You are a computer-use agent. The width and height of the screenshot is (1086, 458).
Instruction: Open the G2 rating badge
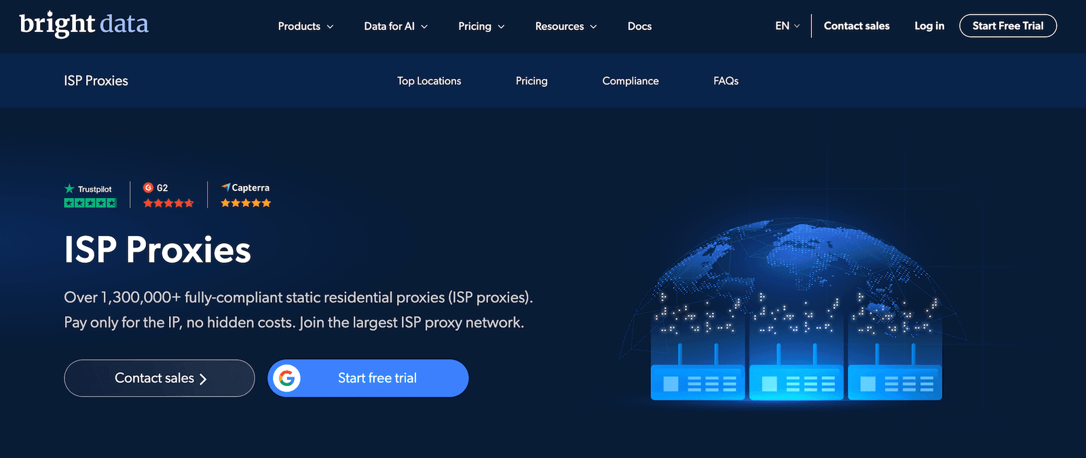point(168,195)
